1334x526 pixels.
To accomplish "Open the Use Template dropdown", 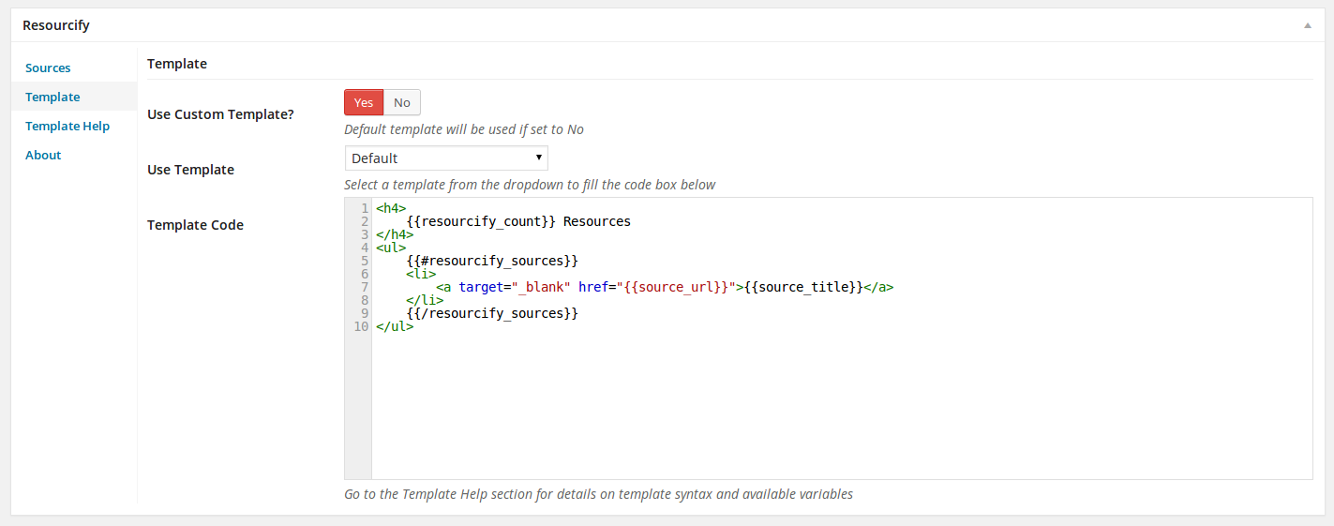I will pyautogui.click(x=446, y=158).
